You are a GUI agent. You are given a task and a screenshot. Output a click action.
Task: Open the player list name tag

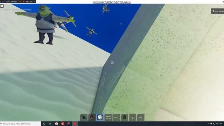coord(217,11)
